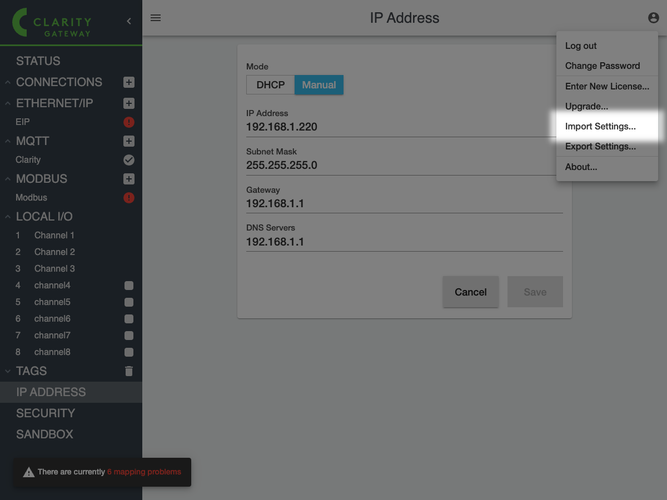The height and width of the screenshot is (500, 667).
Task: Click the plus icon beside MQTT
Action: (128, 141)
